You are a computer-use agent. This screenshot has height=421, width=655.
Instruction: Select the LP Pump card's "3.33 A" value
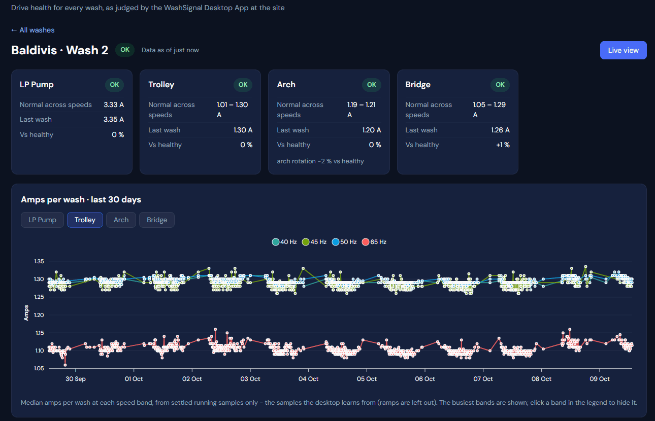[114, 104]
